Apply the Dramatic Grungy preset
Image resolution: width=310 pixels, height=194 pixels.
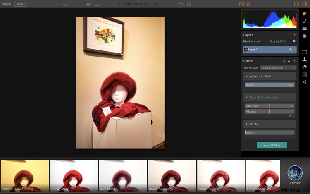point(172,176)
